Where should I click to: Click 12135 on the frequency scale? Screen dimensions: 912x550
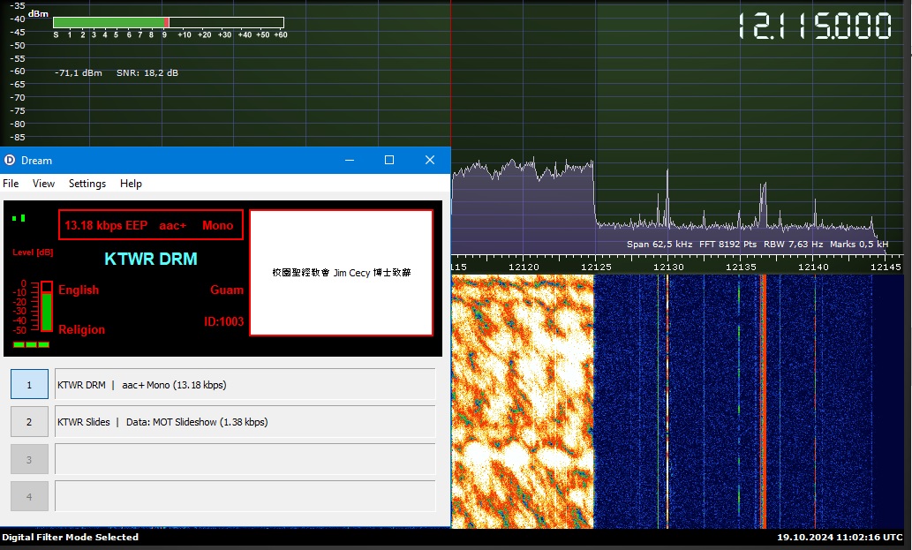tap(741, 267)
